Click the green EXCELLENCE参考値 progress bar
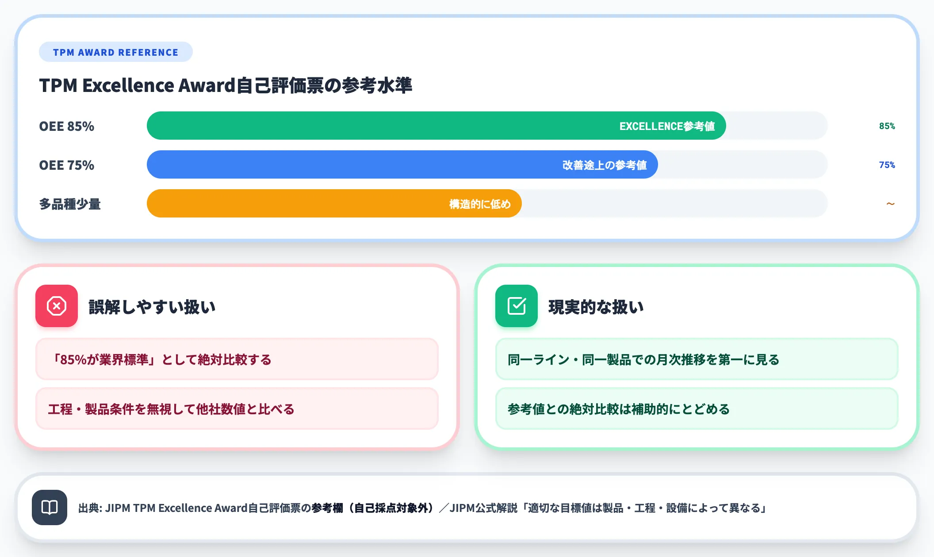The height and width of the screenshot is (557, 934). point(436,126)
